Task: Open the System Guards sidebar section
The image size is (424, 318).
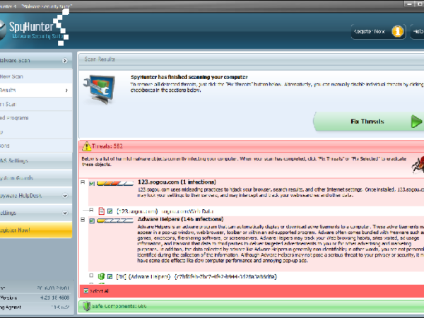Action: [x=36, y=178]
